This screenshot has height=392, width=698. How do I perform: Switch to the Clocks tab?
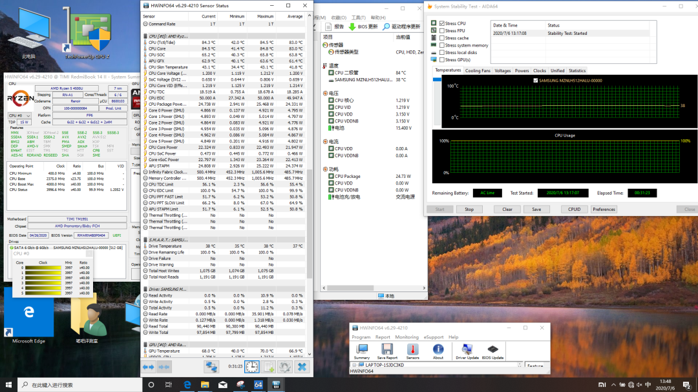pyautogui.click(x=540, y=70)
